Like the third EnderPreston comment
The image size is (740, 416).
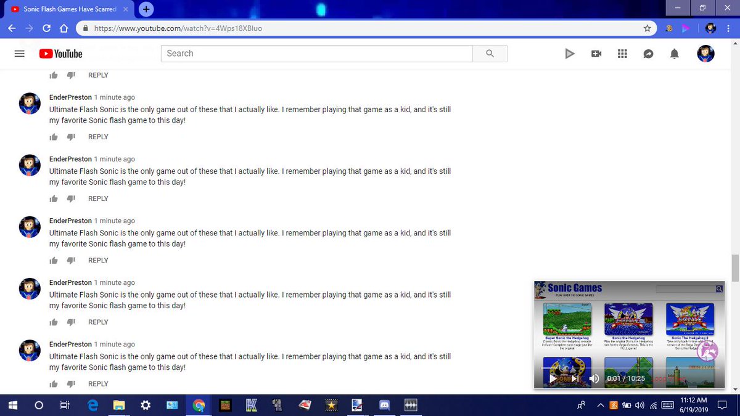click(x=54, y=260)
